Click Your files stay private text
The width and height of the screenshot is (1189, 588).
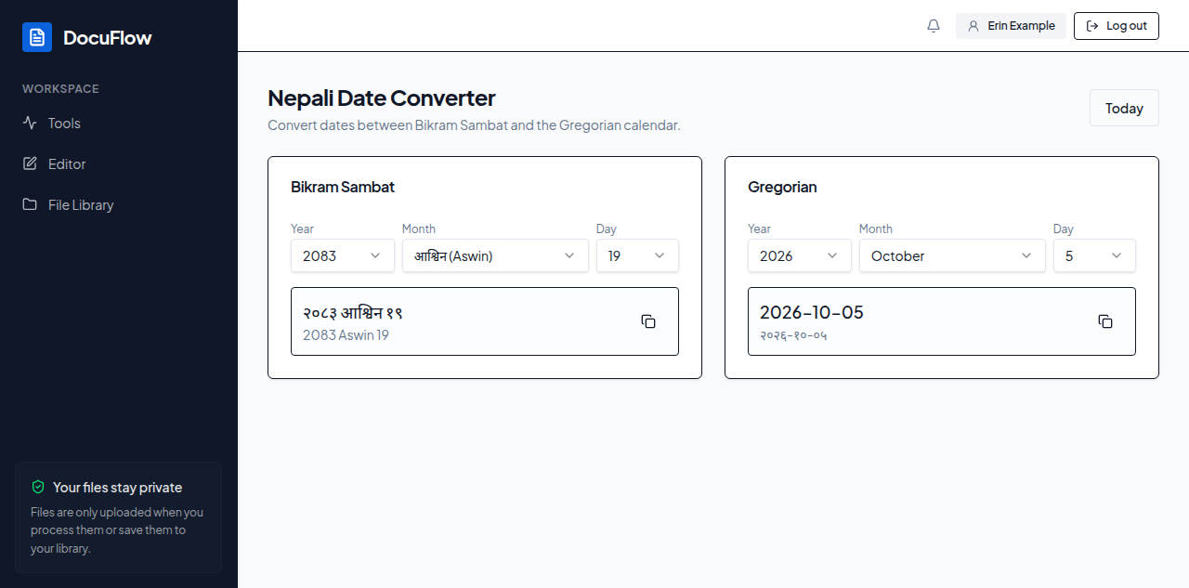(117, 487)
